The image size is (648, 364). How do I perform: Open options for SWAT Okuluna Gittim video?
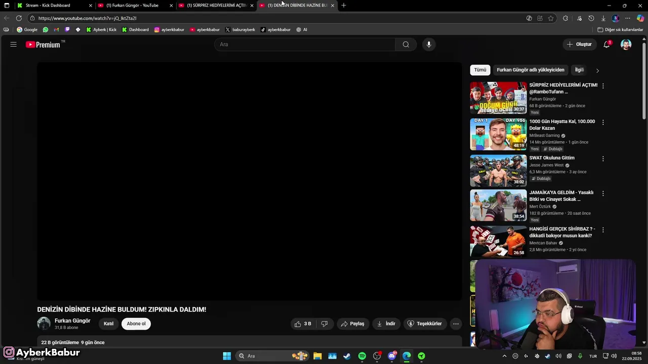click(x=603, y=159)
